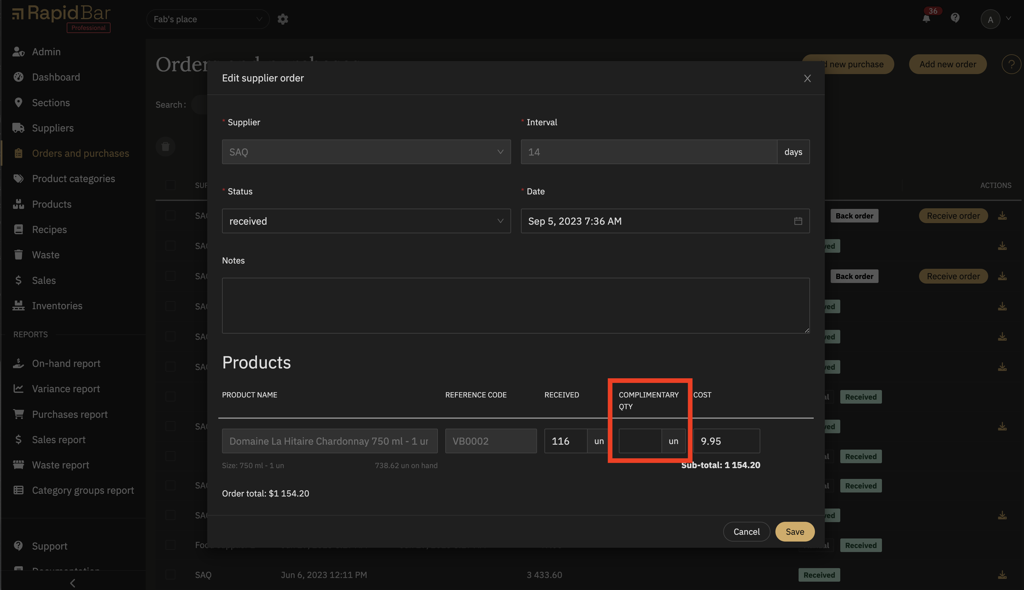Download the bottom SAQ 3 433.60 order
The height and width of the screenshot is (590, 1024).
click(x=1002, y=575)
